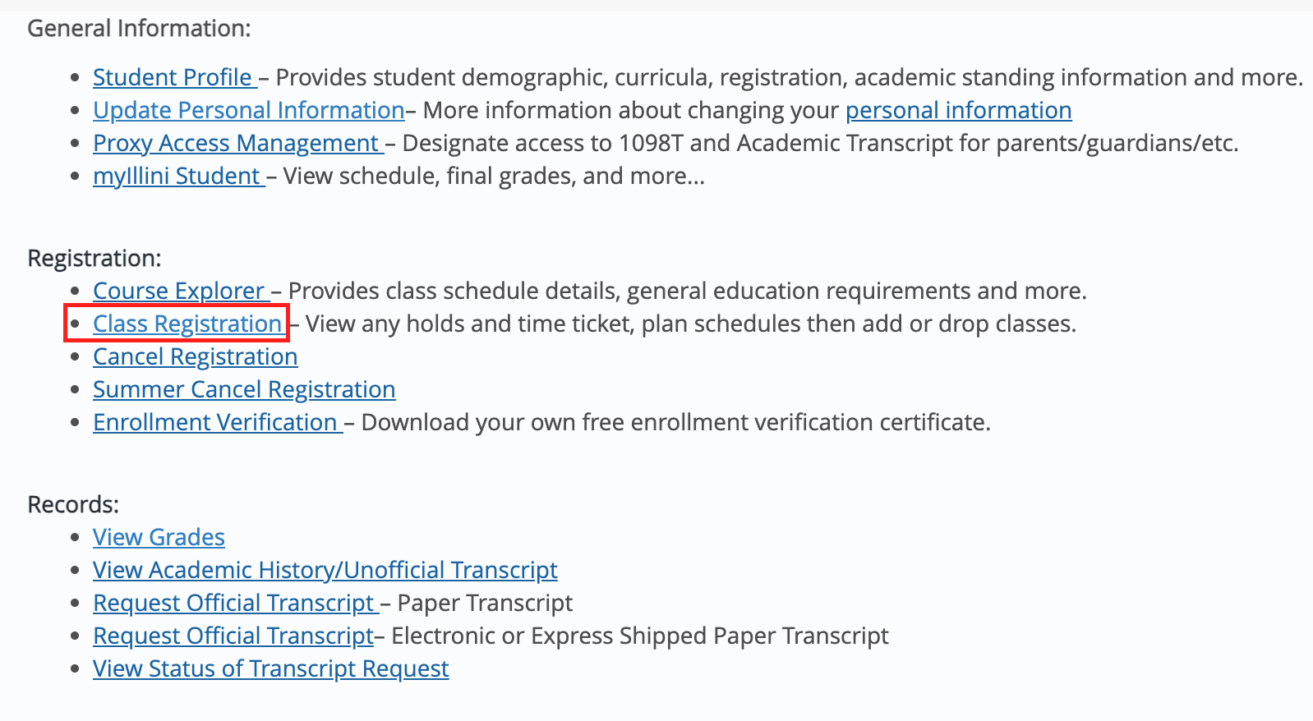The image size is (1313, 721).
Task: Request Official Transcript for Paper Transcript
Action: click(235, 603)
